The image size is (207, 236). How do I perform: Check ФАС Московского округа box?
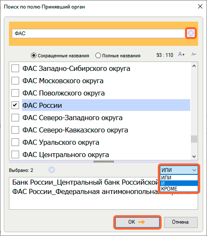pos(15,81)
